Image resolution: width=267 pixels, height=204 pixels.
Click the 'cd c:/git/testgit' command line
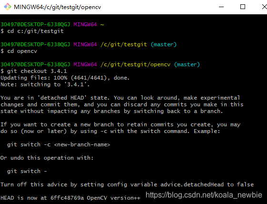point(32,31)
